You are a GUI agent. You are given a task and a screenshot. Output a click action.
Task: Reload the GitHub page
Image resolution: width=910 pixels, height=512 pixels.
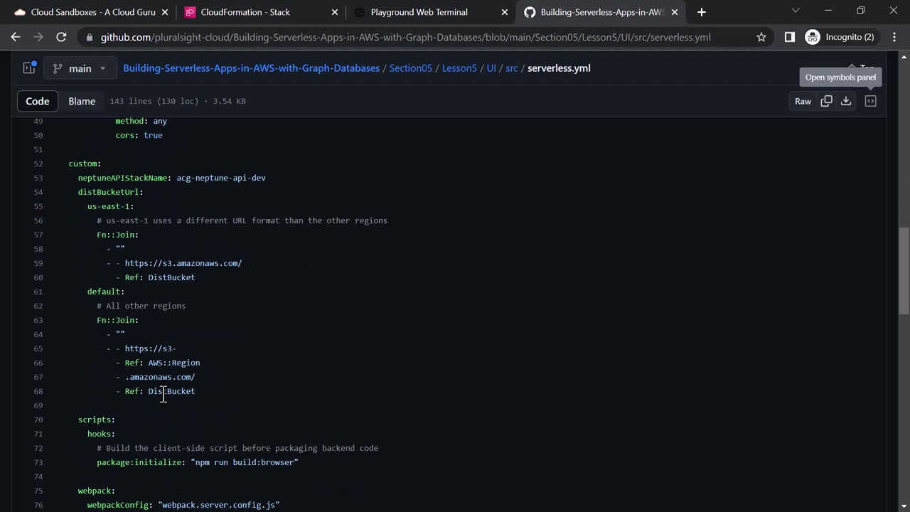[61, 37]
